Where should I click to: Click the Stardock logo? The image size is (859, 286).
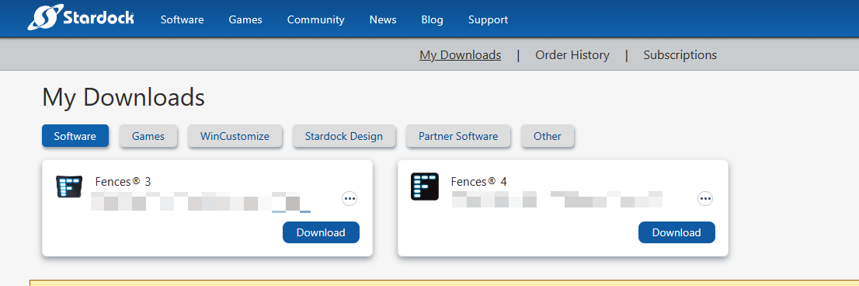click(x=81, y=18)
